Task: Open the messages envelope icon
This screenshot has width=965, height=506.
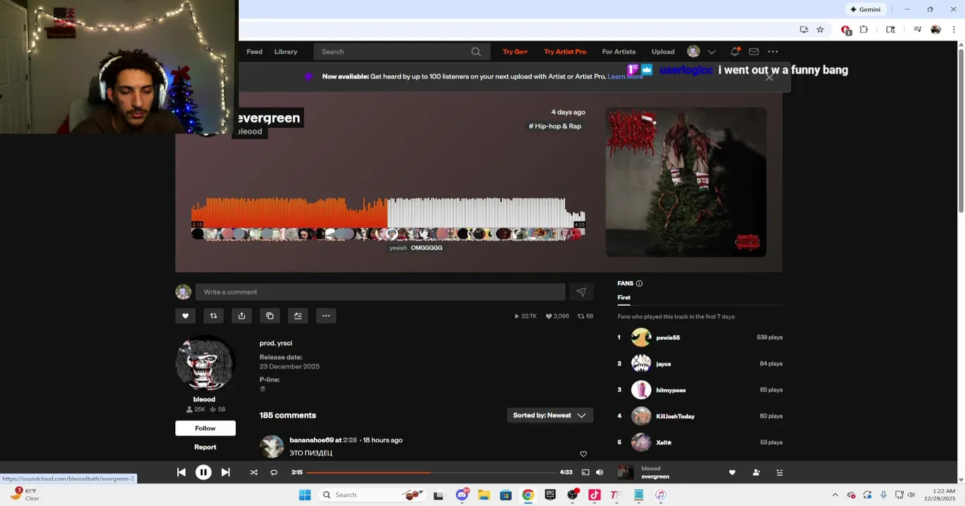Action: pyautogui.click(x=754, y=51)
